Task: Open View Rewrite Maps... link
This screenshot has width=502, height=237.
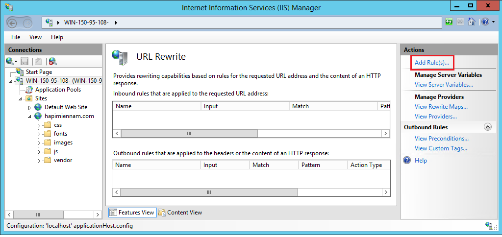Action: tap(441, 107)
